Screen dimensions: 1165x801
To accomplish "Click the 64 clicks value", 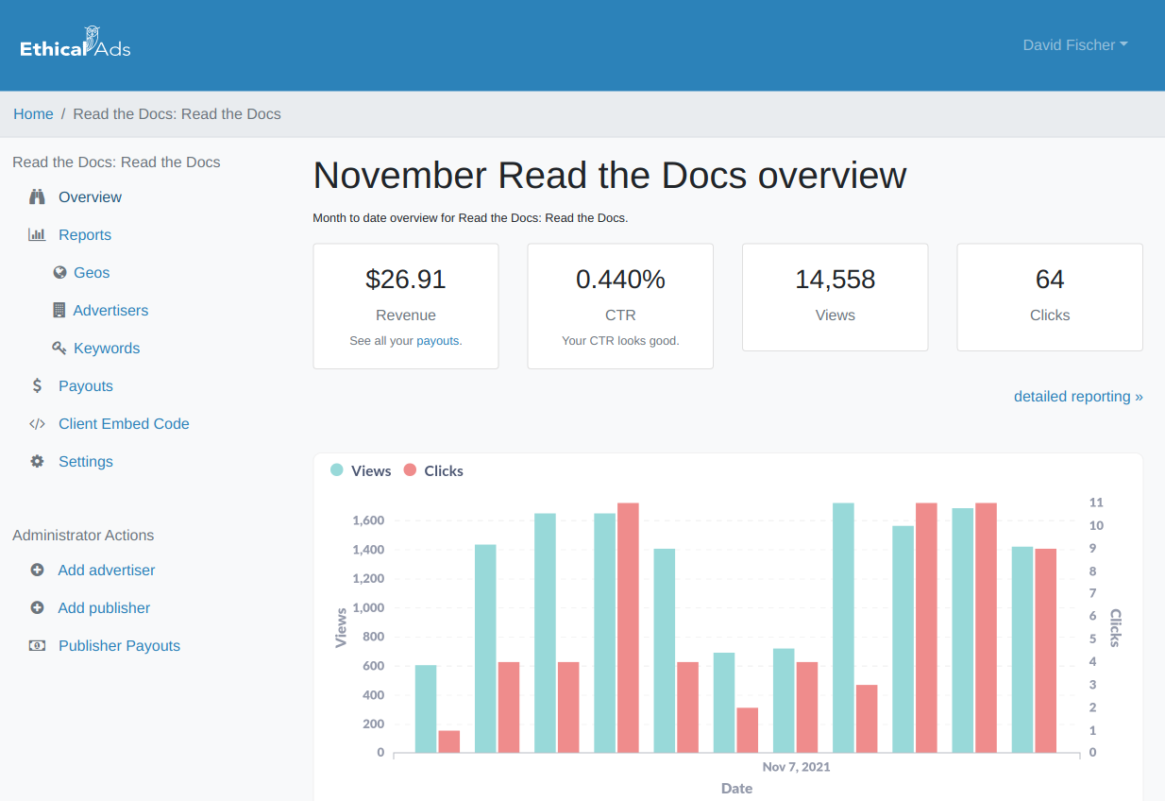I will [1050, 280].
